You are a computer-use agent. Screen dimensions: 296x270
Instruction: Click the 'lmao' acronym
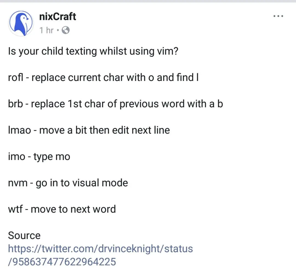pos(19,130)
